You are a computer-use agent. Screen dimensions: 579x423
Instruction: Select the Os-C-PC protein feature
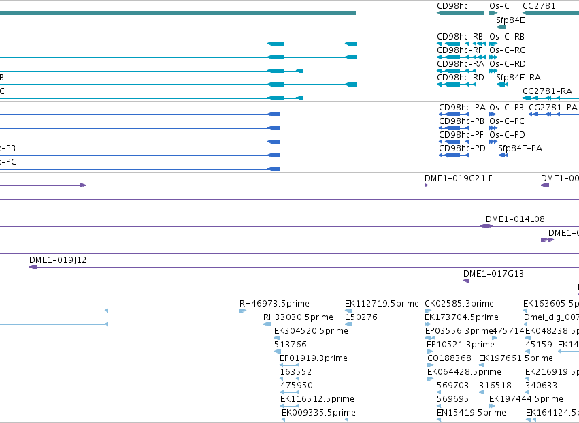coord(493,128)
